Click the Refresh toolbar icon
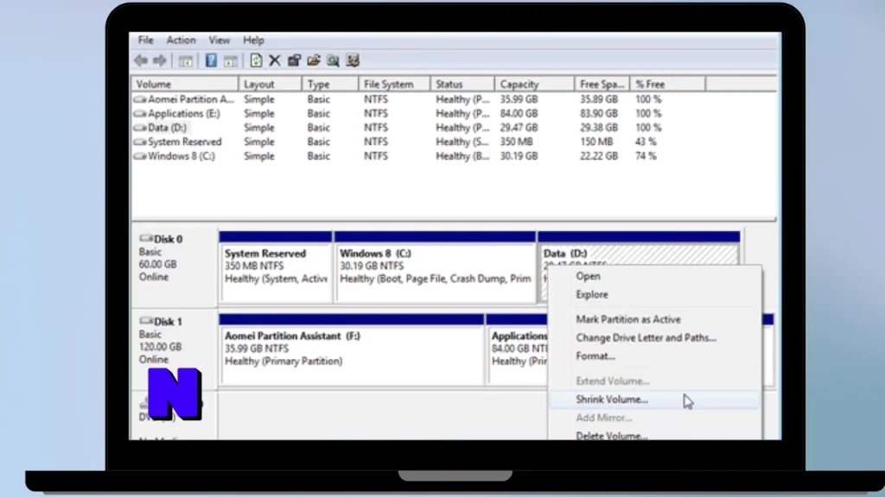885x497 pixels. tap(256, 60)
